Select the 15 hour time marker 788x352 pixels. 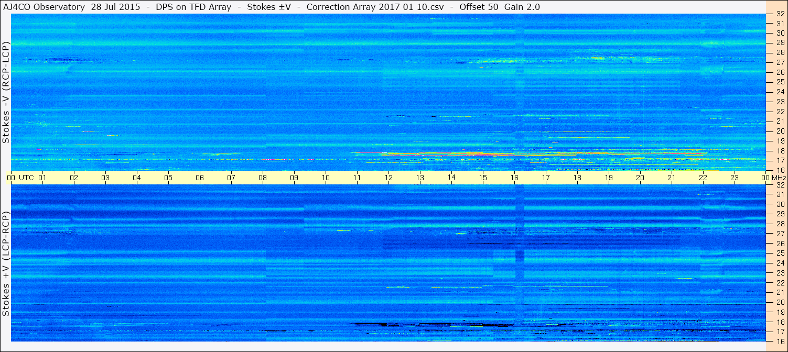(483, 178)
